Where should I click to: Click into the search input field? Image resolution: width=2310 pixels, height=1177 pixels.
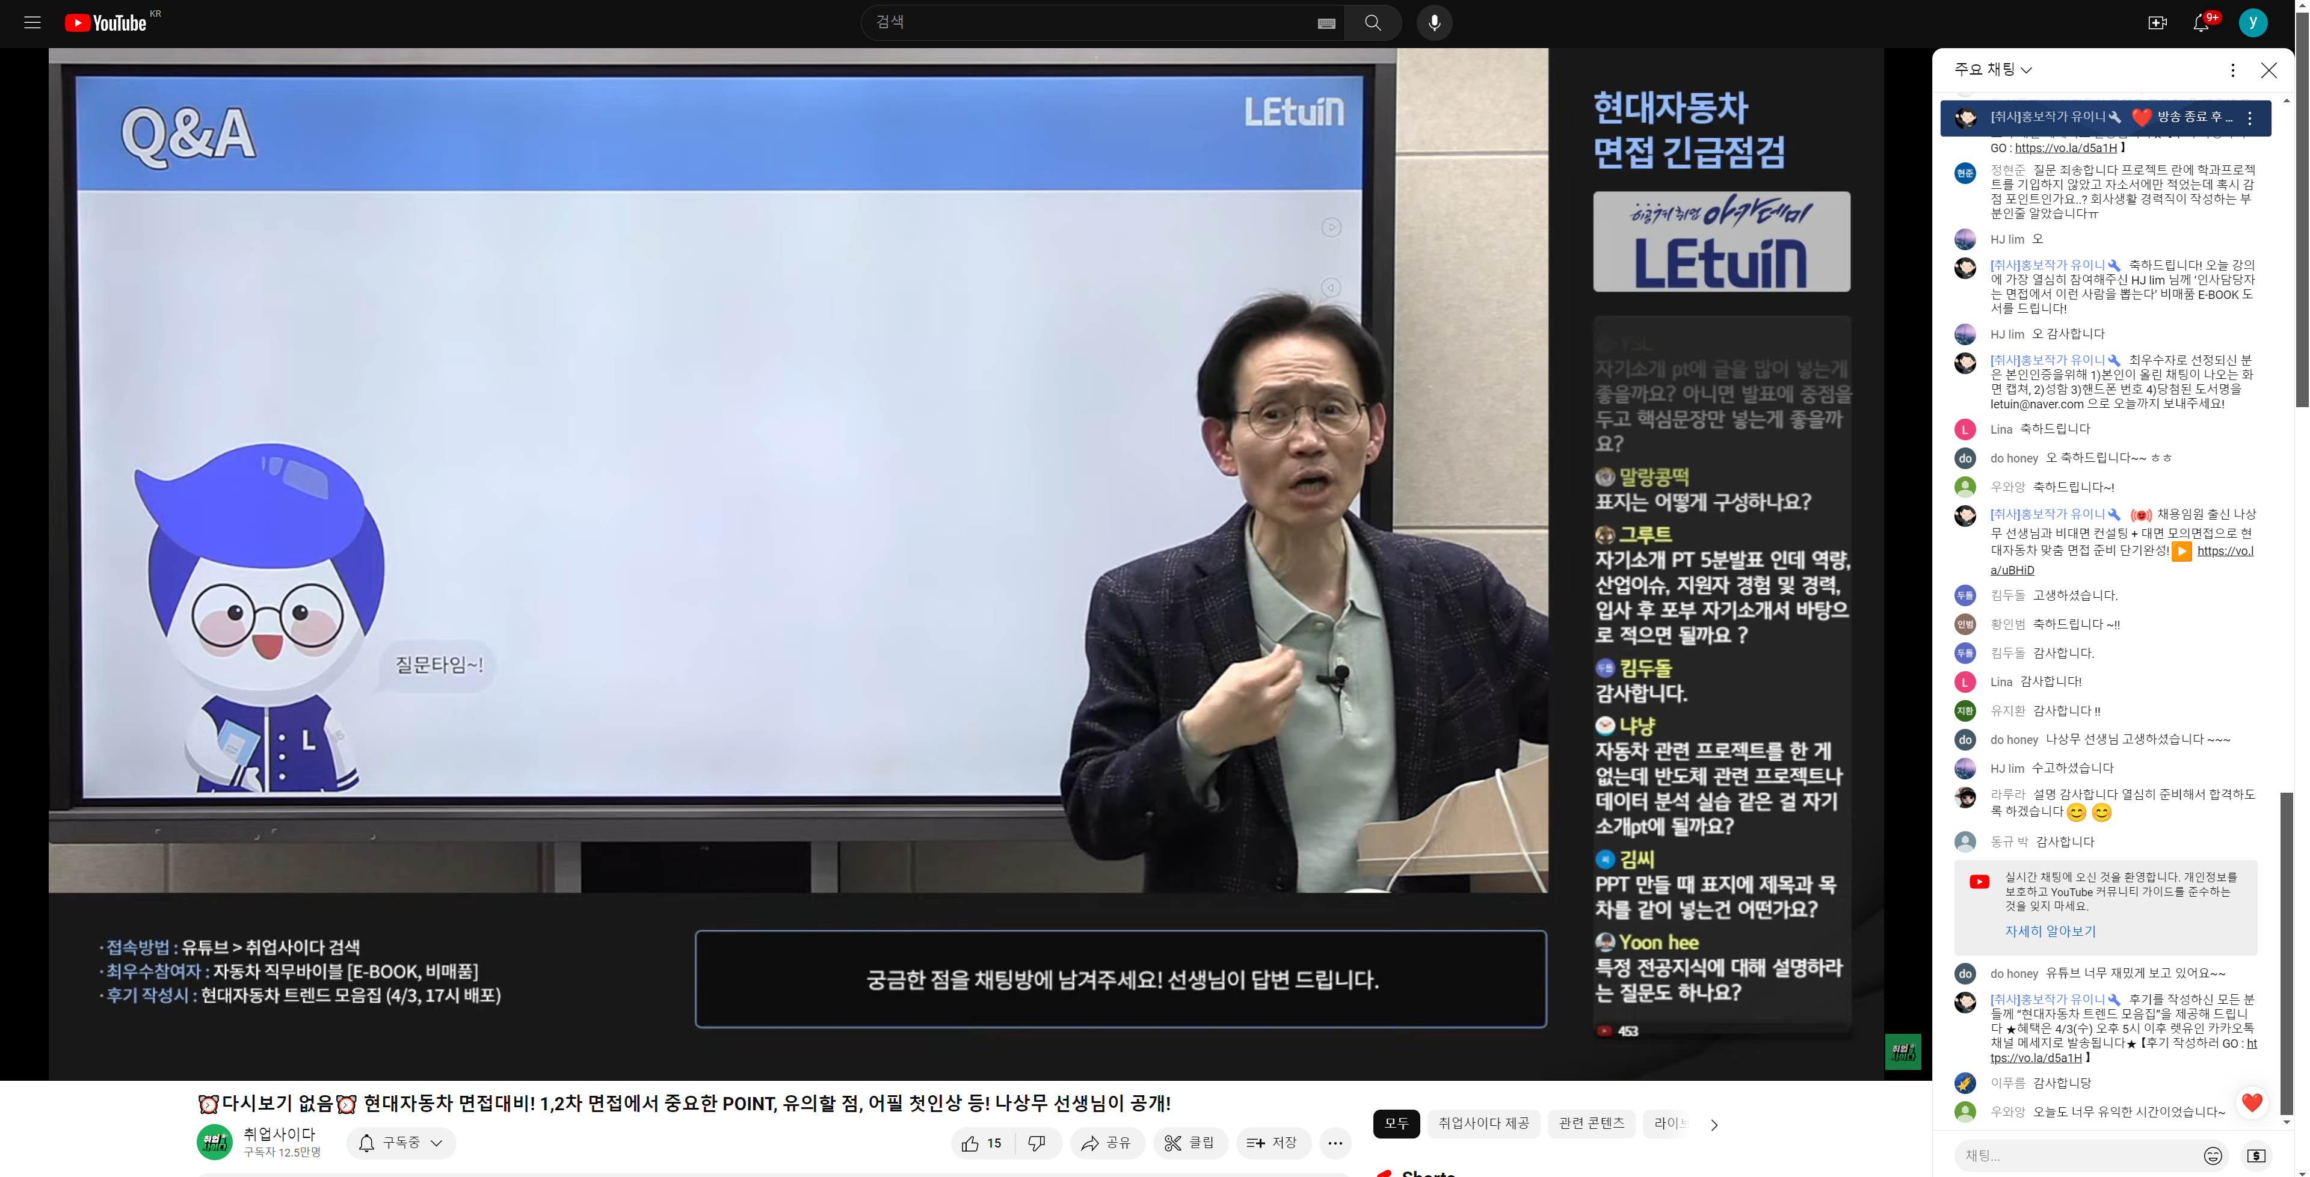pos(1089,22)
